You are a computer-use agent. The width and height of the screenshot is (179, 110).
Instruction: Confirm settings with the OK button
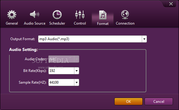click(129, 102)
